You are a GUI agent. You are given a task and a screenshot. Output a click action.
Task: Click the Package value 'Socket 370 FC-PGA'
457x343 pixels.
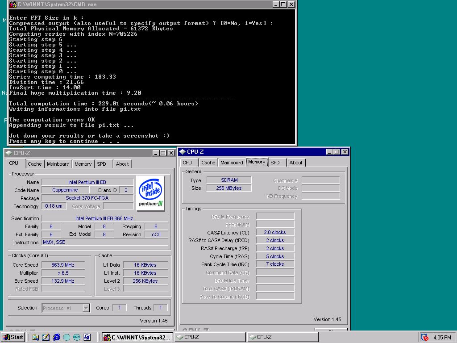point(87,198)
